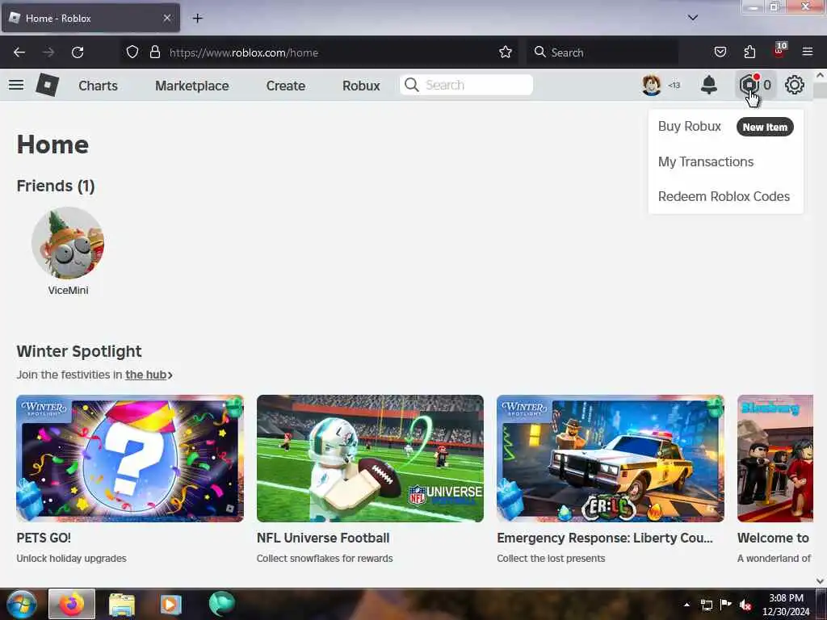Open the media player taskbar icon

(171, 605)
